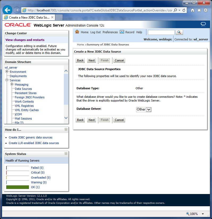Open Persistent Stores tree item
This screenshot has width=212, height=219.
pos(26,93)
